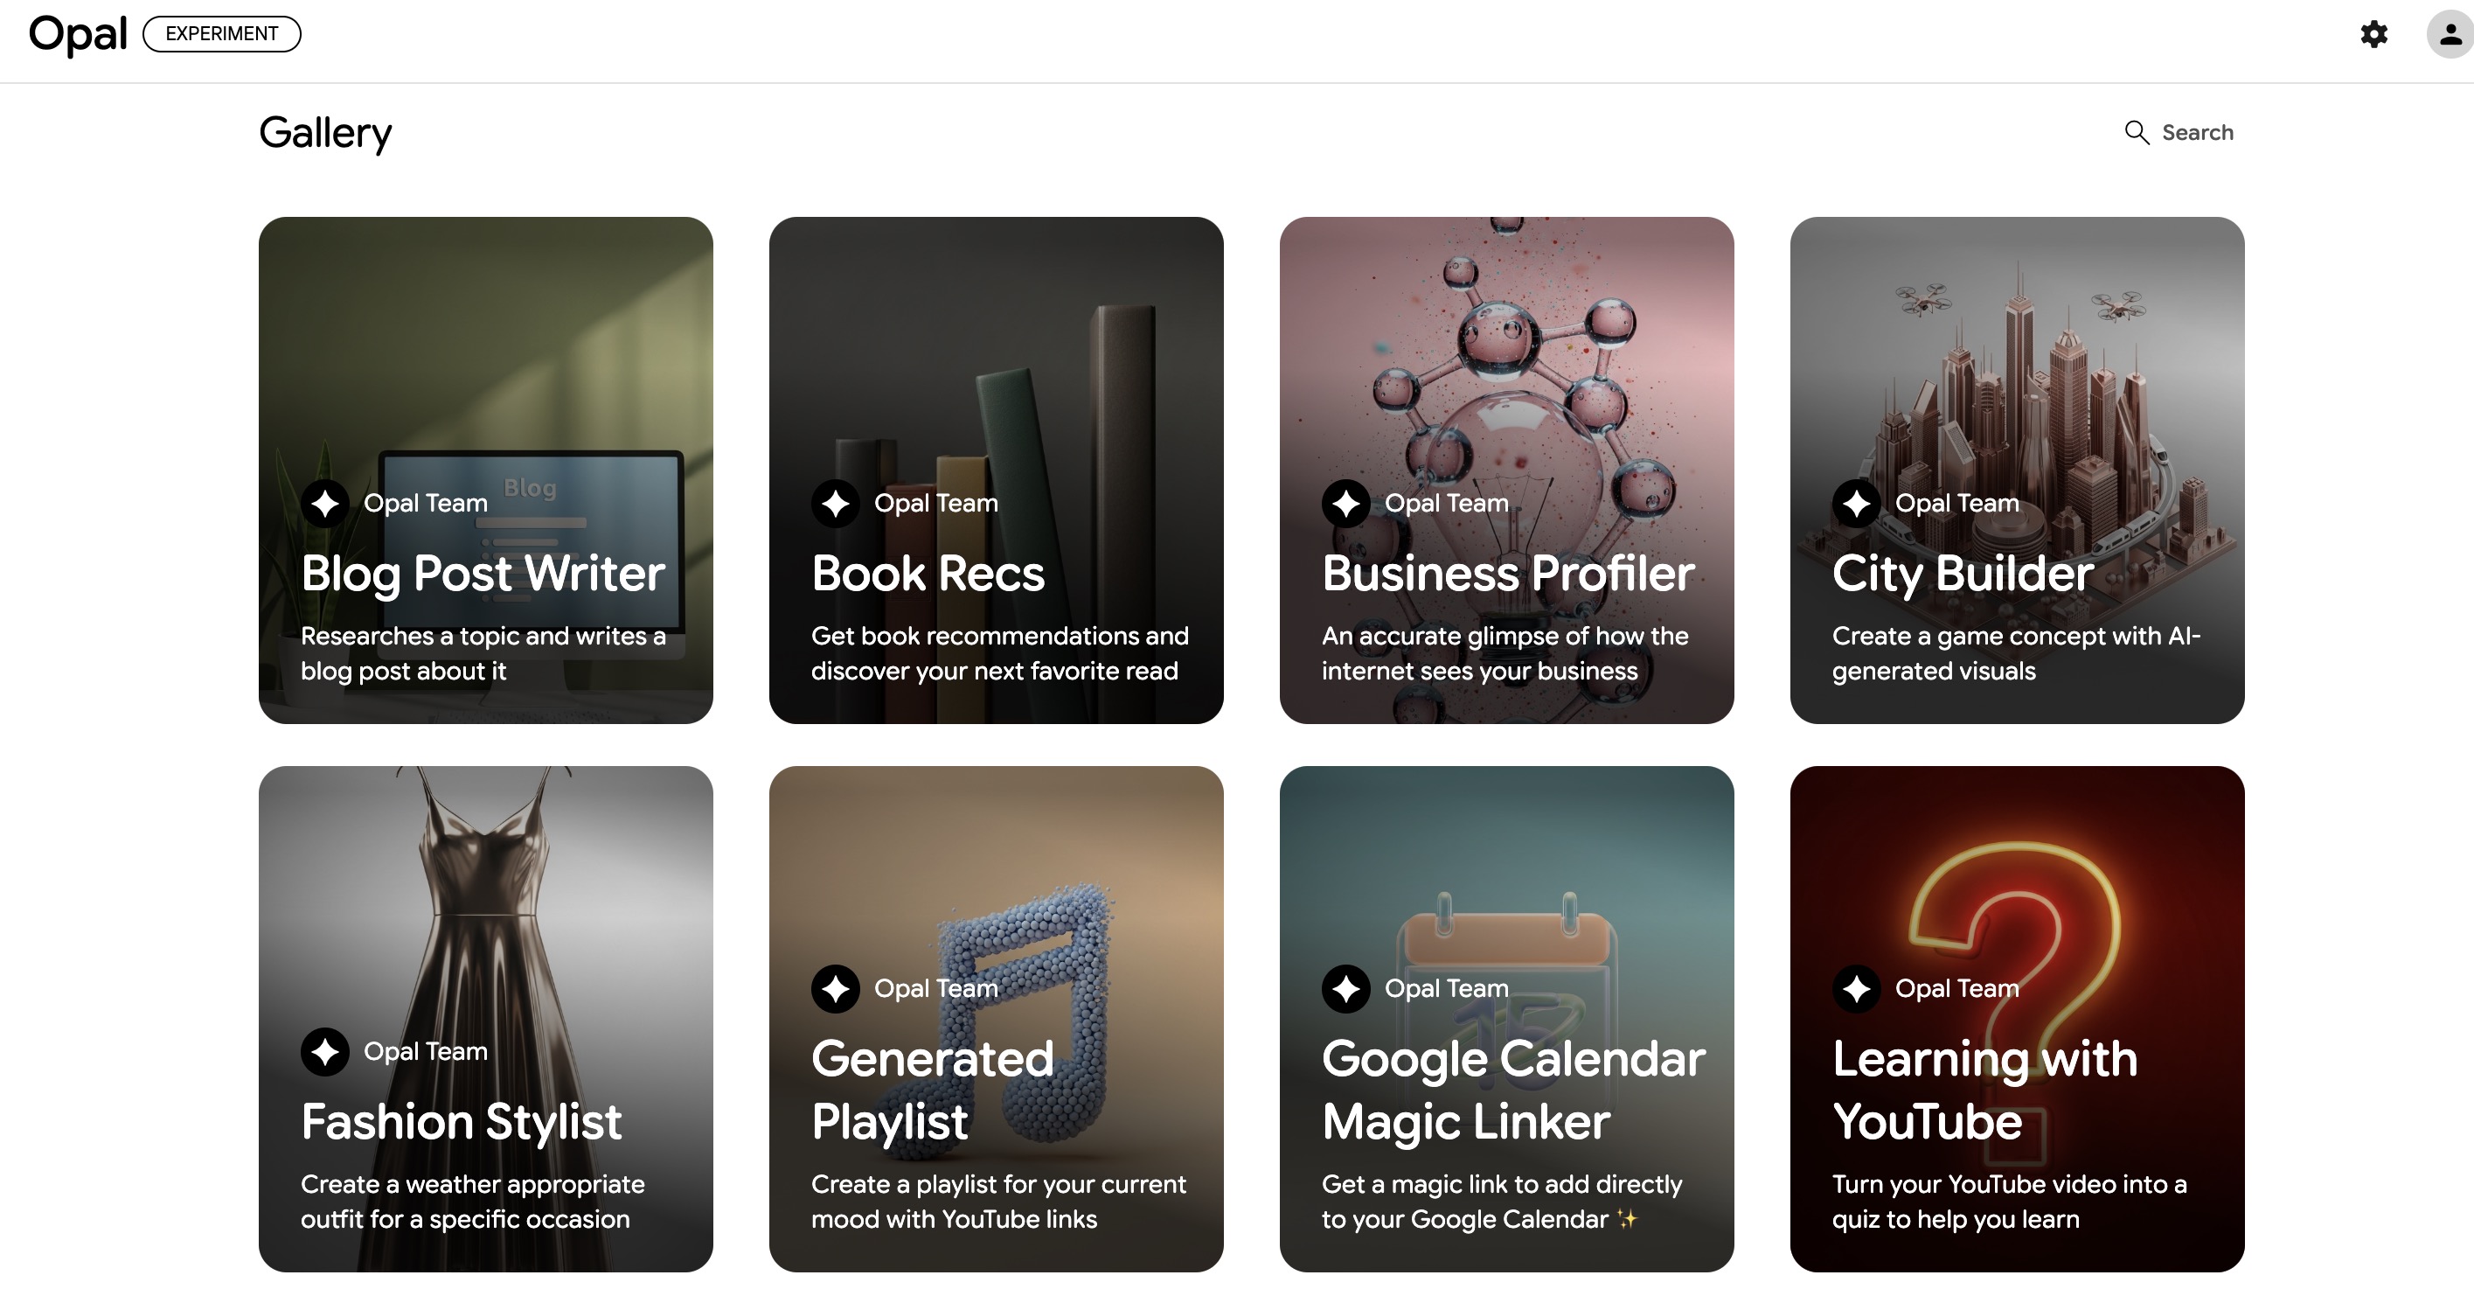This screenshot has height=1289, width=2474.
Task: Select the Business Profiler title
Action: [x=1507, y=574]
